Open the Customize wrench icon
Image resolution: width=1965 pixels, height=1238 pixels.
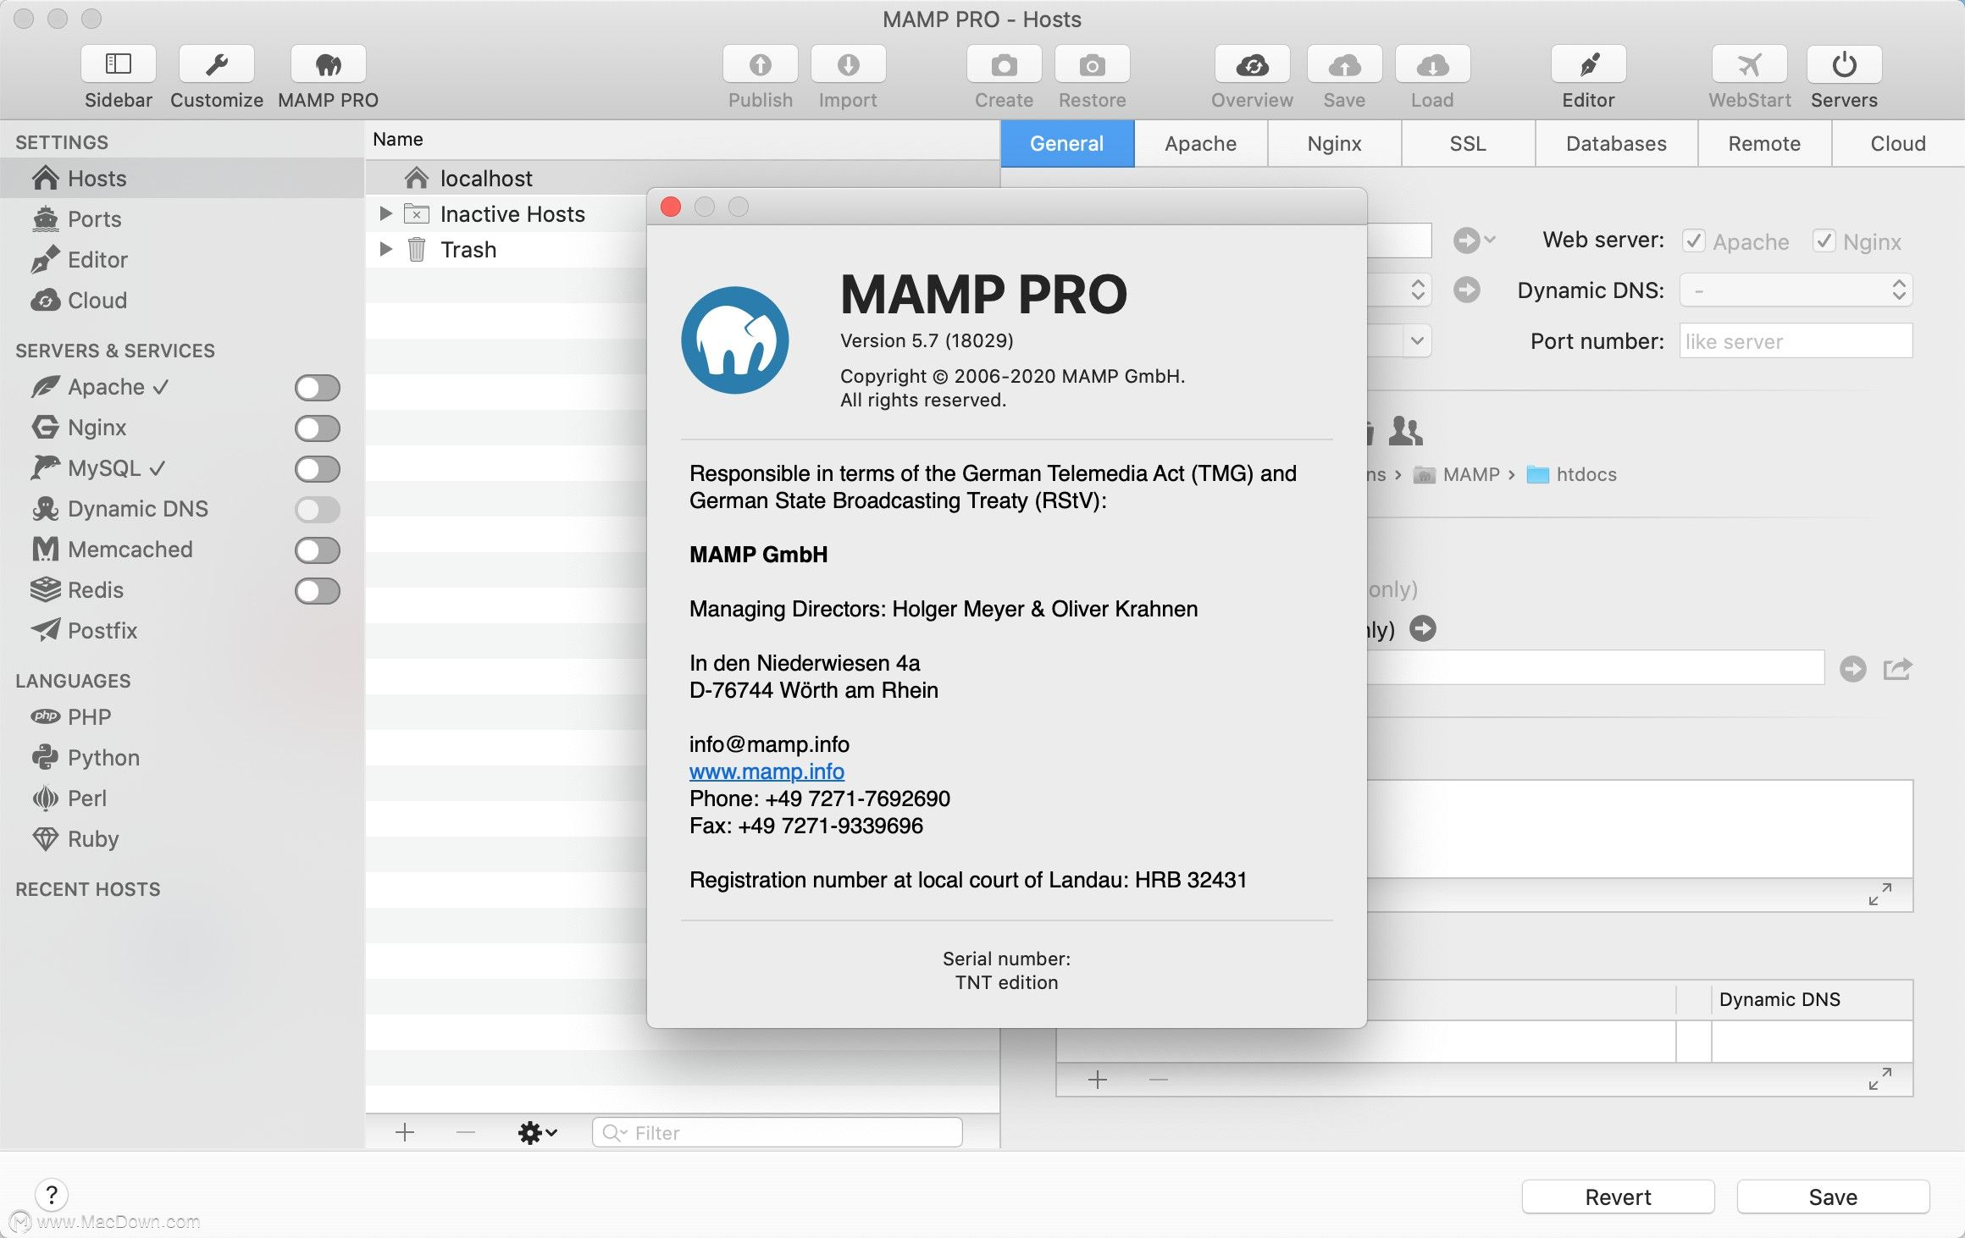click(217, 64)
